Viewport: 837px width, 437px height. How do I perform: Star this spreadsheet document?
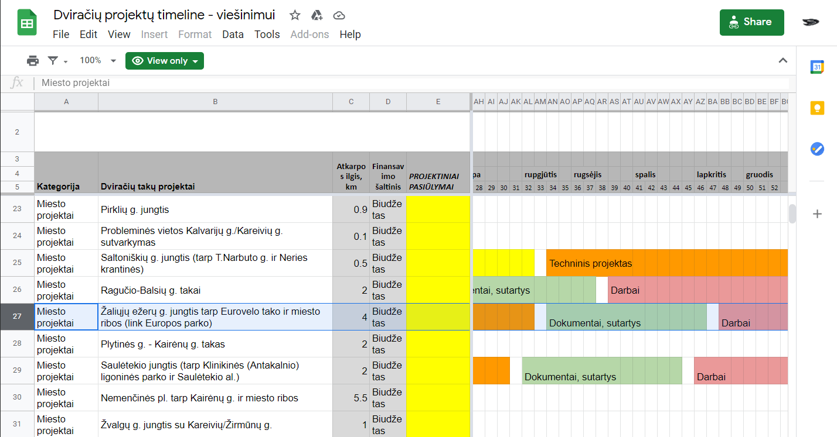(x=295, y=16)
